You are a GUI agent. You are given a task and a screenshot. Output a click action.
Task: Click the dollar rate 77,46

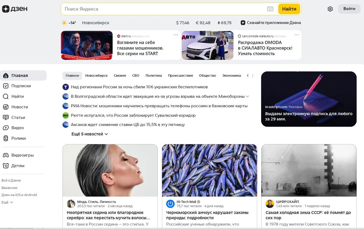click(x=183, y=23)
